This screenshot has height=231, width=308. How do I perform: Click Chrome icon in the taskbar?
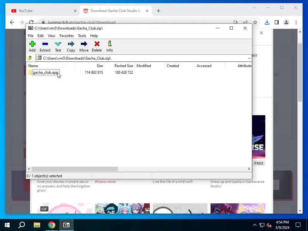(x=52, y=225)
